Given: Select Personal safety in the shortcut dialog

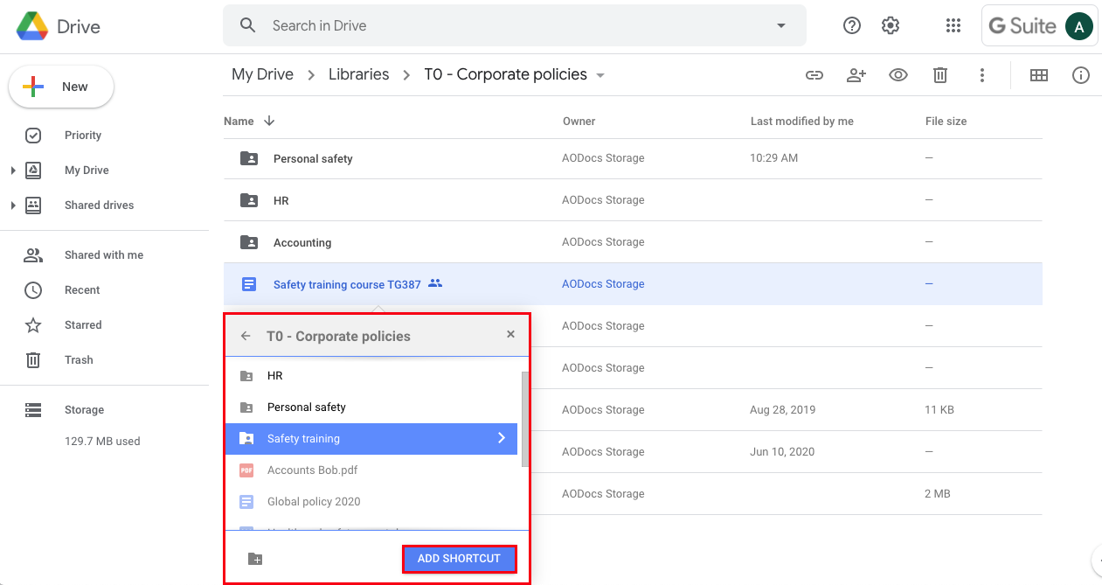Looking at the screenshot, I should (371, 407).
